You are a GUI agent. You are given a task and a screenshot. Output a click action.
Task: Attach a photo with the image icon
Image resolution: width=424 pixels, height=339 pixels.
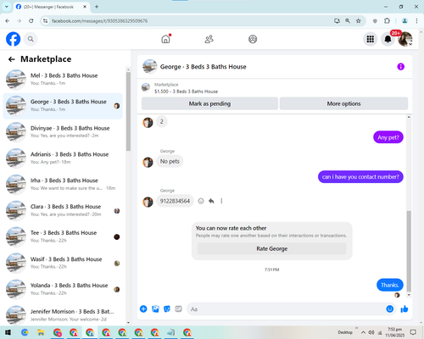(155, 308)
